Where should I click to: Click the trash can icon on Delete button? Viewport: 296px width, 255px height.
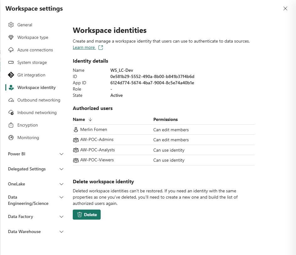pyautogui.click(x=79, y=215)
